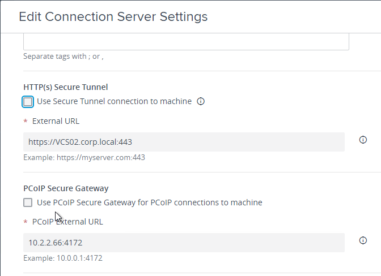Viewport: 381px width, 276px height.
Task: Click the Edit Connection Server Settings title
Action: click(113, 16)
